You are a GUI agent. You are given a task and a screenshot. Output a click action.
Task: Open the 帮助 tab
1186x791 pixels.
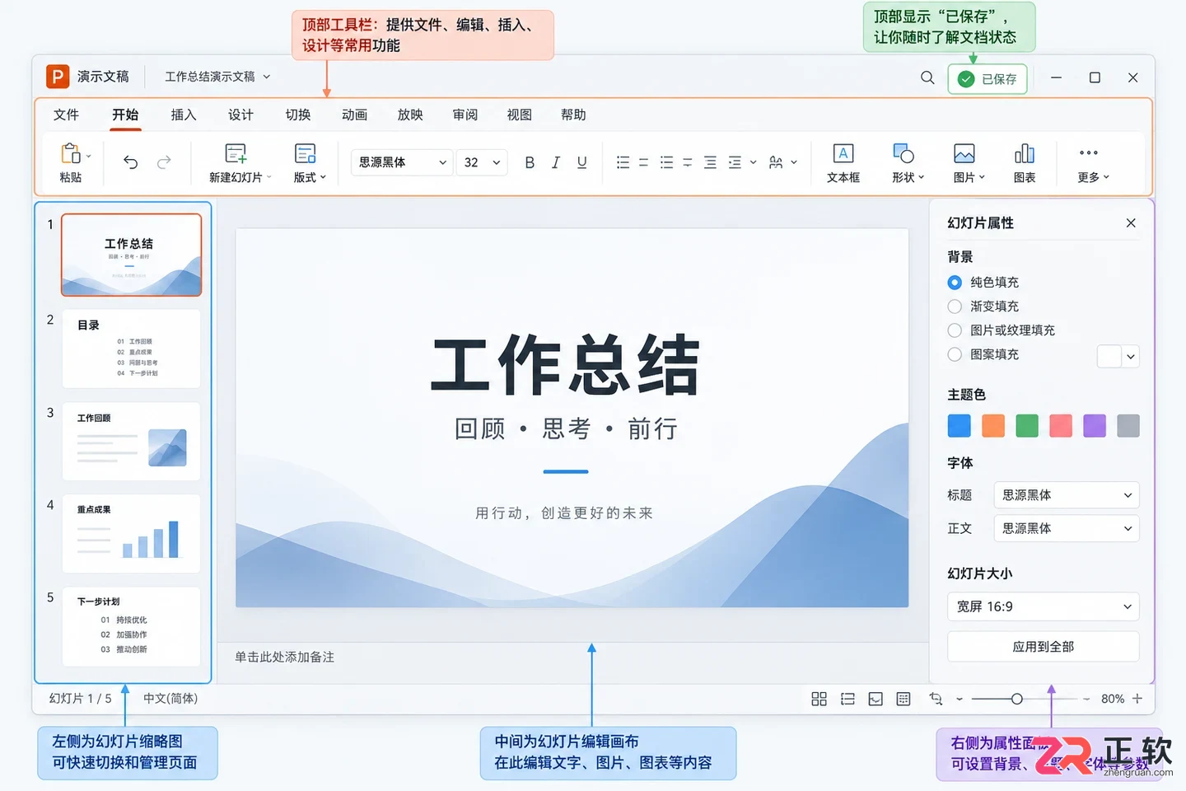point(574,115)
